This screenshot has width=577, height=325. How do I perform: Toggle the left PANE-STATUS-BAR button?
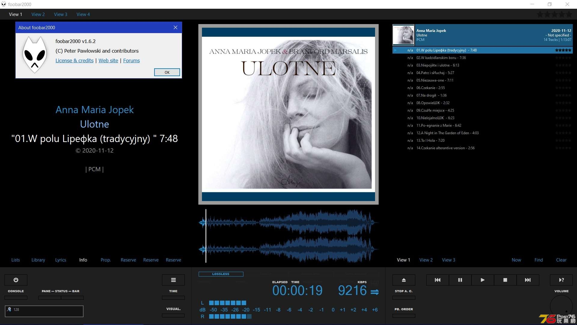[x=50, y=298]
